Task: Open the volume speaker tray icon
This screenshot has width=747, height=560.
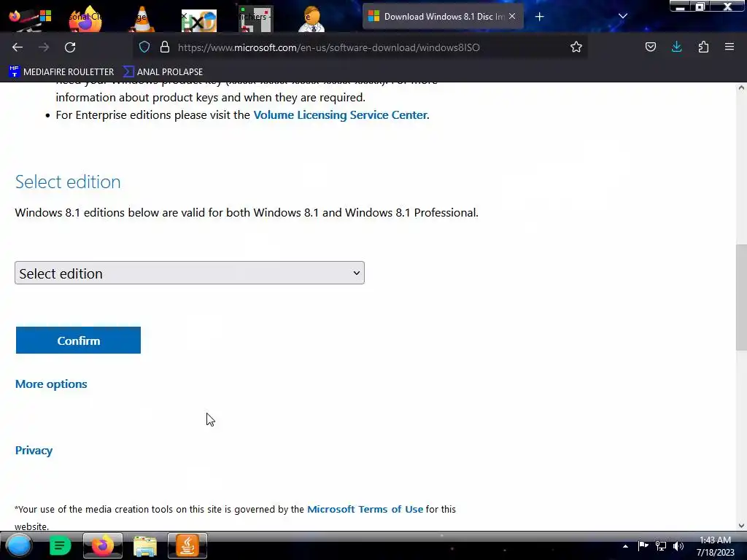Action: point(678,545)
